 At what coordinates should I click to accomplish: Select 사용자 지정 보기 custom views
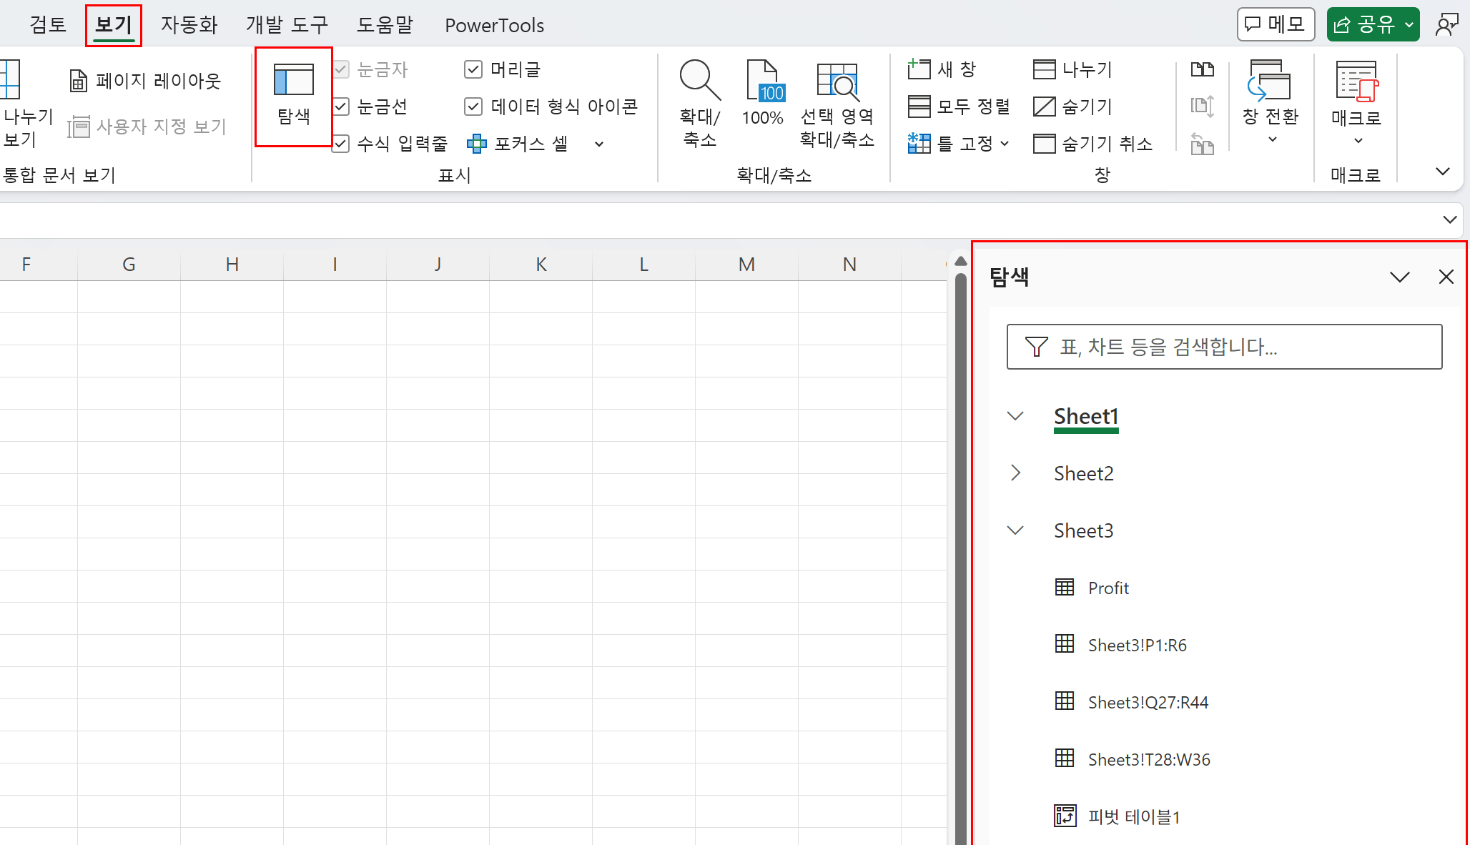(x=147, y=127)
